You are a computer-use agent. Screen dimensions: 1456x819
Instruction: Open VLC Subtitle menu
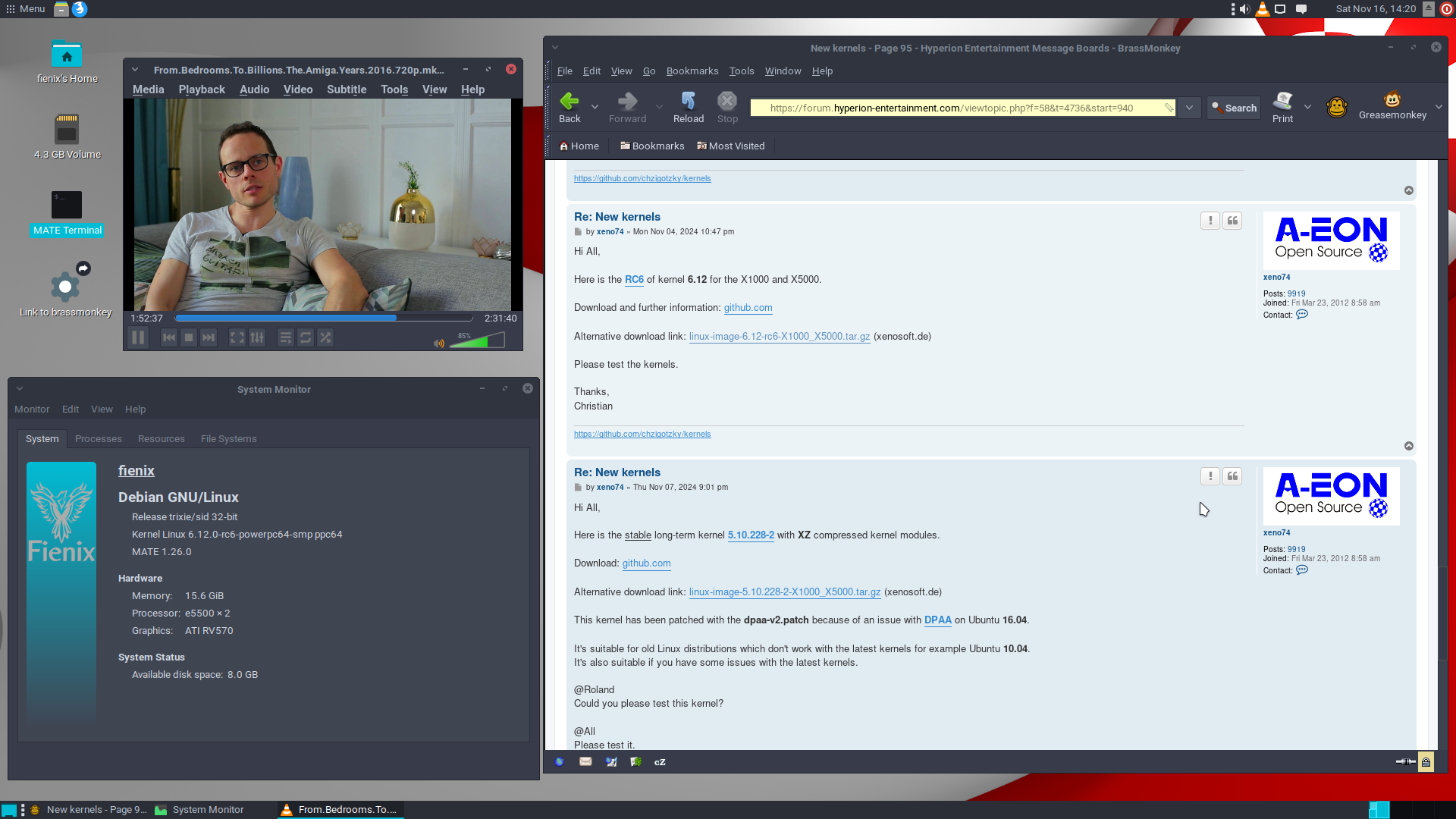pos(347,89)
